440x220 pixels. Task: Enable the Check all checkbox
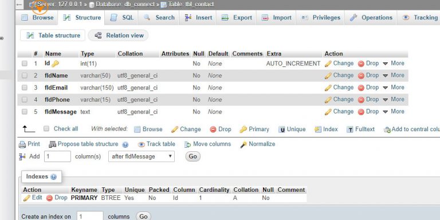46,128
